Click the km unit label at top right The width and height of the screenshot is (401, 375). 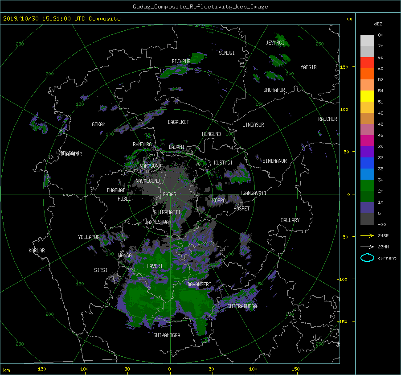click(348, 19)
